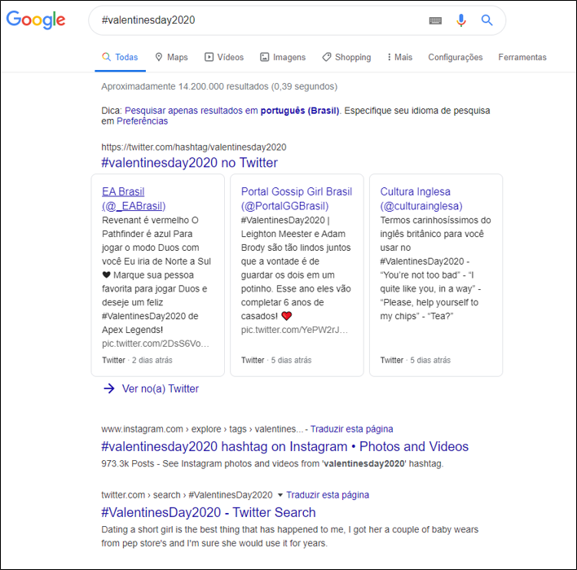Open the on-screen keyboard icon

435,20
